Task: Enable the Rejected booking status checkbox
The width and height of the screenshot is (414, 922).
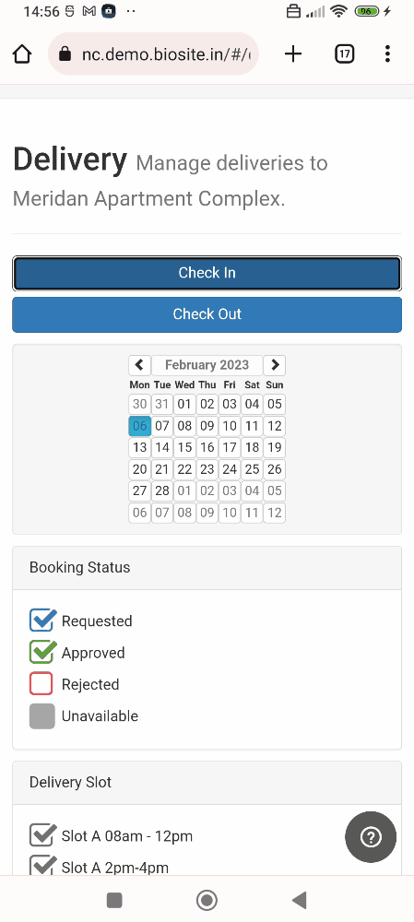Action: 41,684
